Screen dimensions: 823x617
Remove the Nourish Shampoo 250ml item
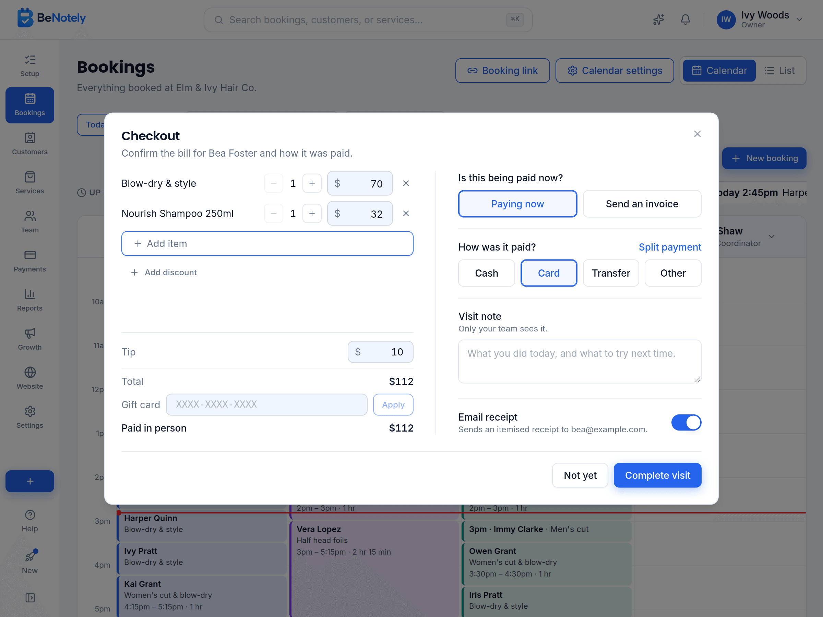coord(406,214)
